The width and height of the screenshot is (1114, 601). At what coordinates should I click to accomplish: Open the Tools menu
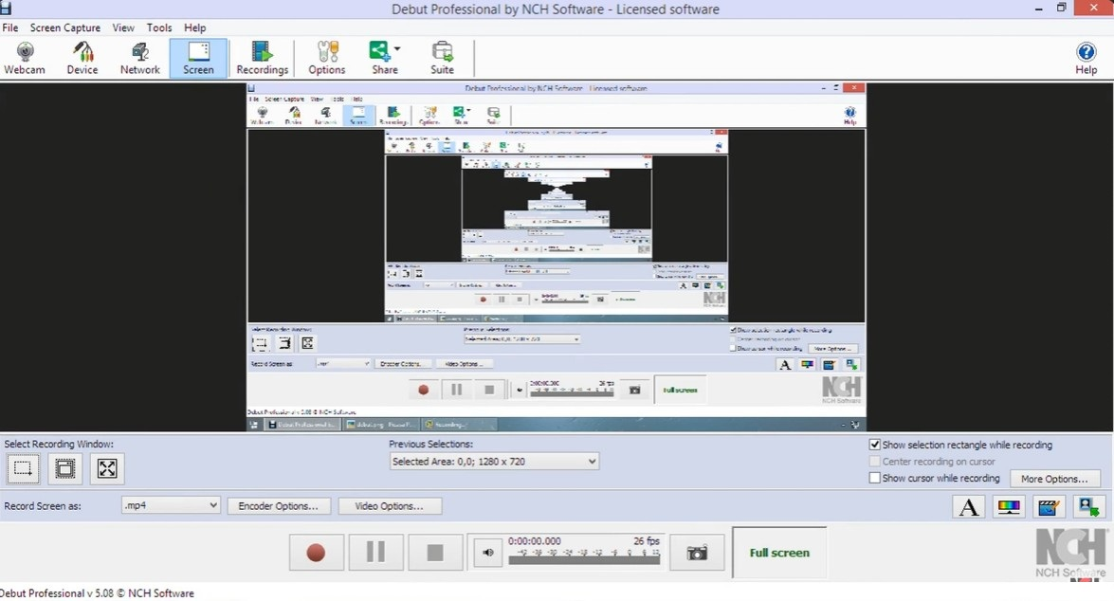159,27
